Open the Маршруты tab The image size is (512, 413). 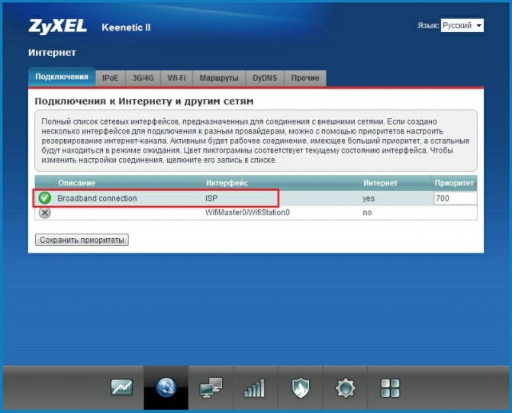pyautogui.click(x=219, y=78)
